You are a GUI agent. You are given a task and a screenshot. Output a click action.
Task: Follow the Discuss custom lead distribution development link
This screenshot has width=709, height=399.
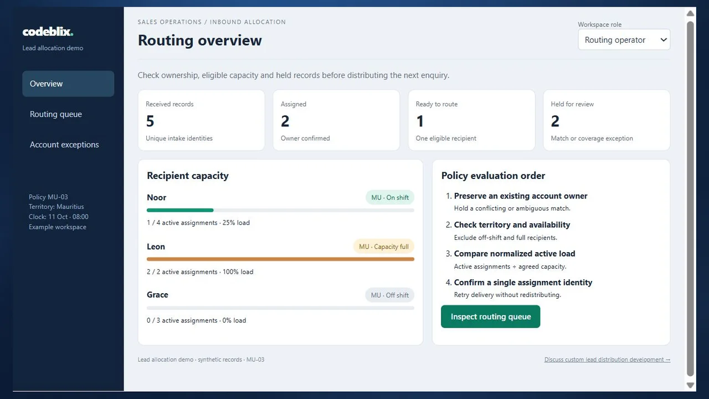607,360
